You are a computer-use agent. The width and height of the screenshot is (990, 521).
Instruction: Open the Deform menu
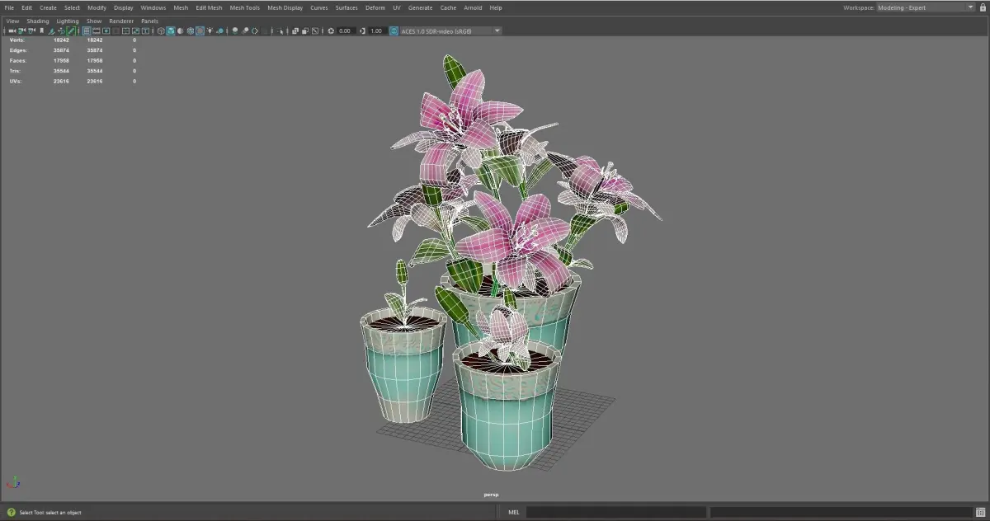375,7
